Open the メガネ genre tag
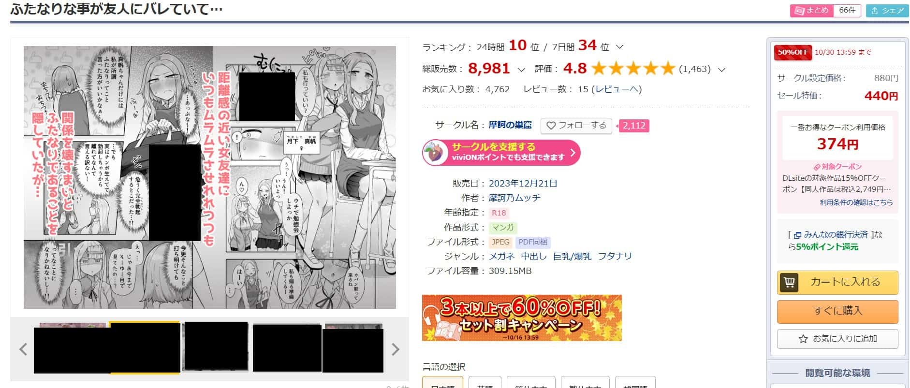The image size is (910, 388). (x=501, y=257)
